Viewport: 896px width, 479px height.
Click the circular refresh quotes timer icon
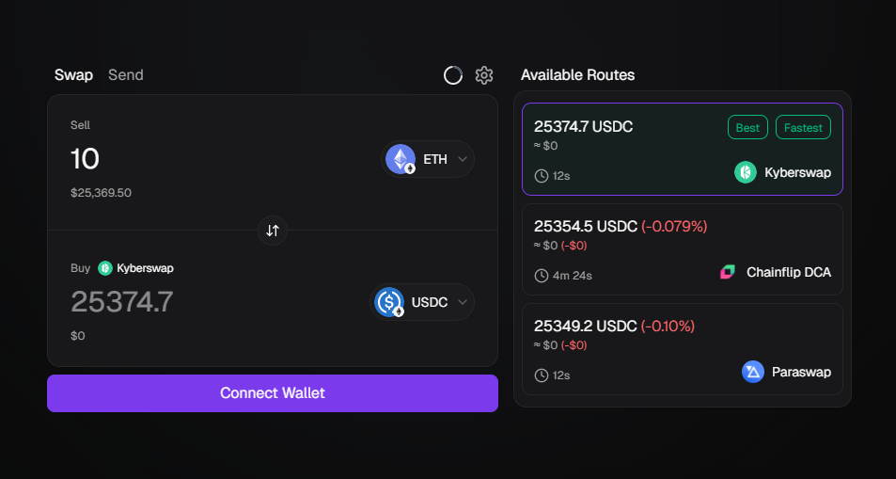pos(453,75)
